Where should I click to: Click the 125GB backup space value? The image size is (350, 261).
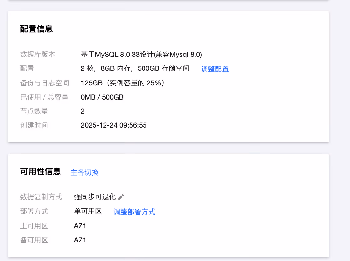[x=123, y=83]
